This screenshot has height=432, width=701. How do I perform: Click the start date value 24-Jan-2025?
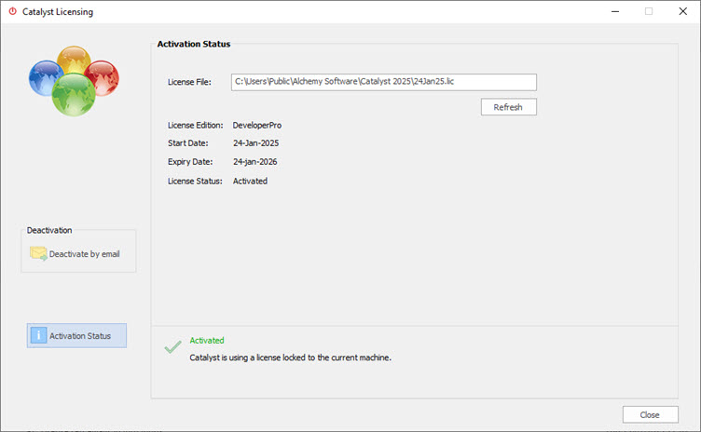click(x=255, y=143)
